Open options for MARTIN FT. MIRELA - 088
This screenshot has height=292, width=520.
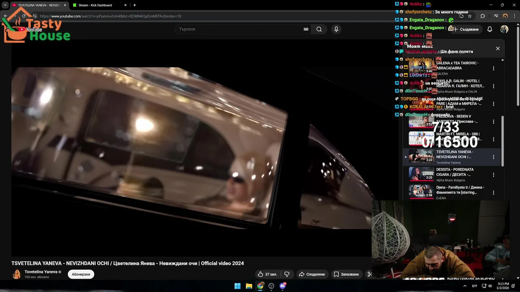click(494, 139)
